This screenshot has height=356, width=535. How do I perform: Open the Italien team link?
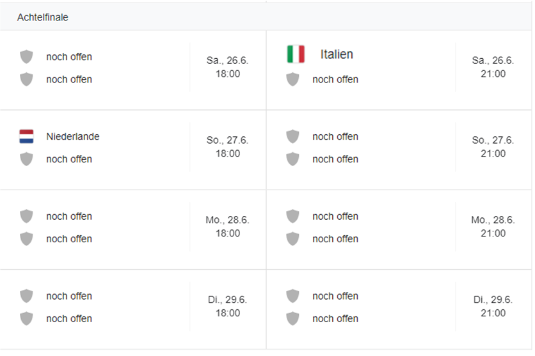337,54
